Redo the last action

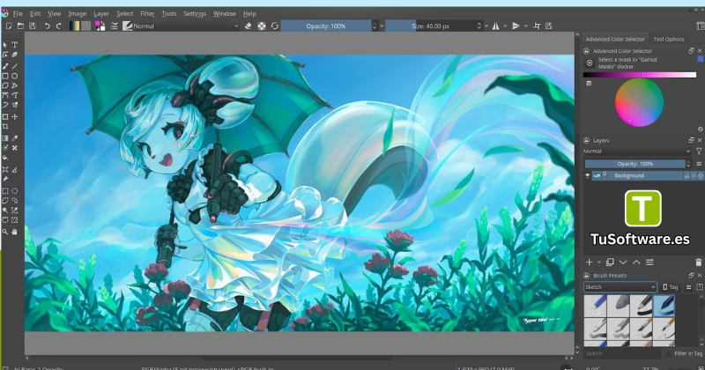(x=58, y=26)
